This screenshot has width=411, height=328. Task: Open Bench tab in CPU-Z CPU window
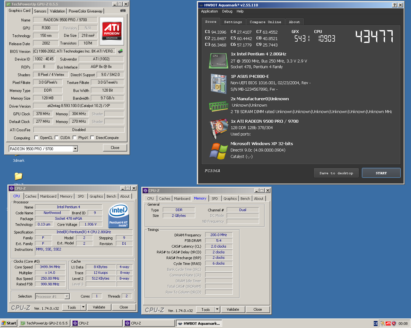tap(111, 196)
